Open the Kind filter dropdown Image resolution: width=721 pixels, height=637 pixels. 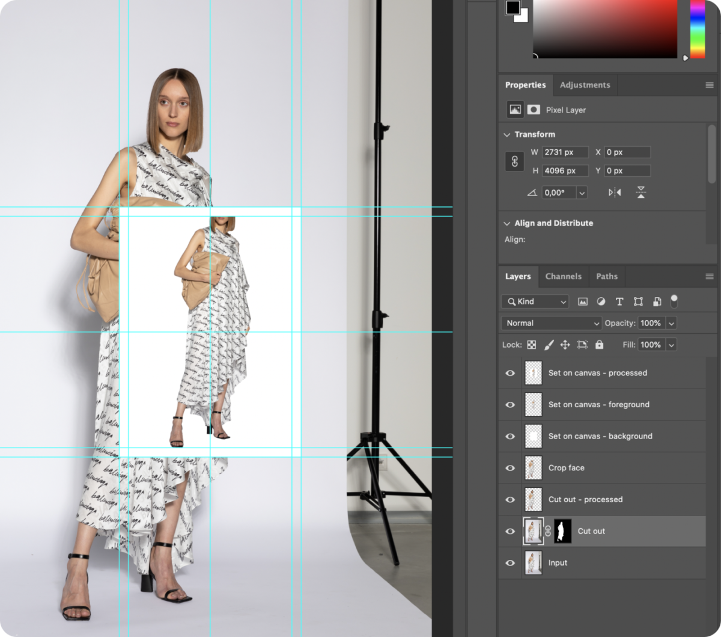[x=535, y=301]
